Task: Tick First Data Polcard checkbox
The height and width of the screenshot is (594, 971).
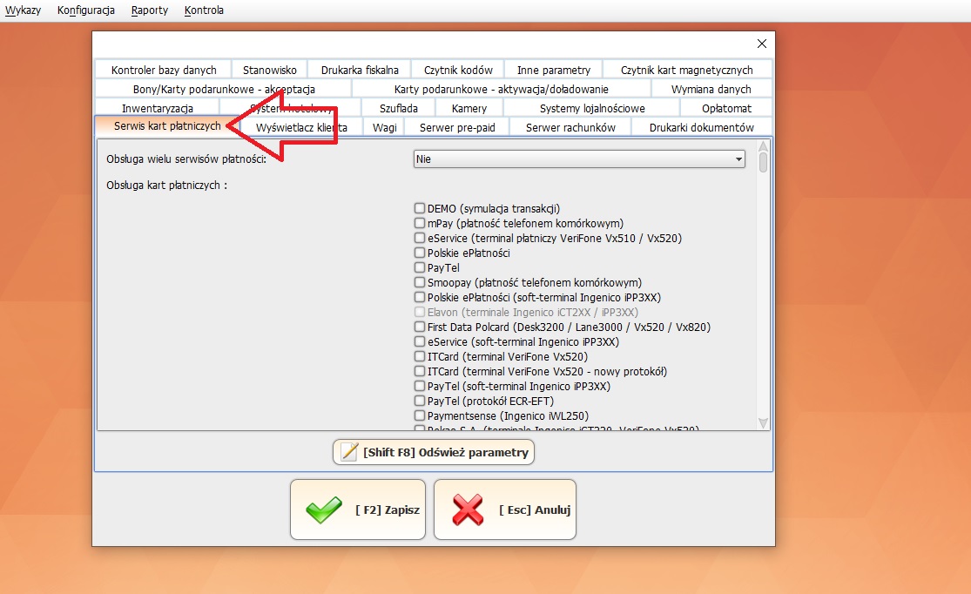Action: click(420, 327)
